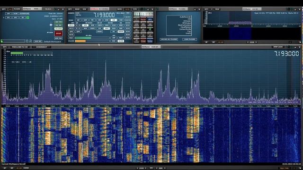Click the SCAN button in main panel
The width and height of the screenshot is (303, 170).
[x=16, y=14]
